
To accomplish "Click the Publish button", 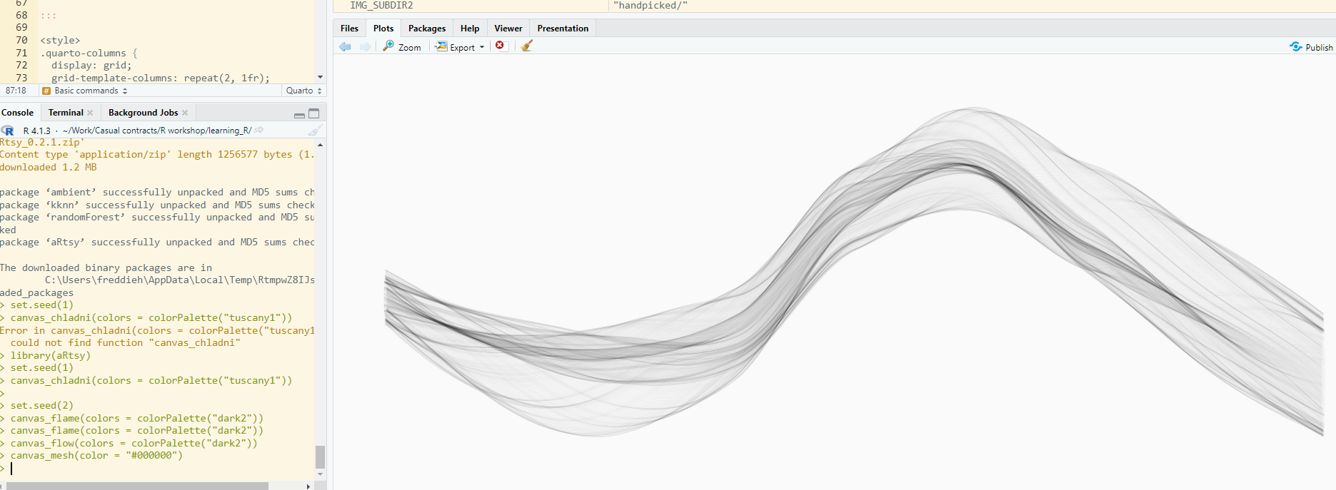I will coord(1311,47).
